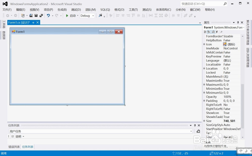Click the Find in Files toolbar icon
252x156 pixels.
point(100,16)
